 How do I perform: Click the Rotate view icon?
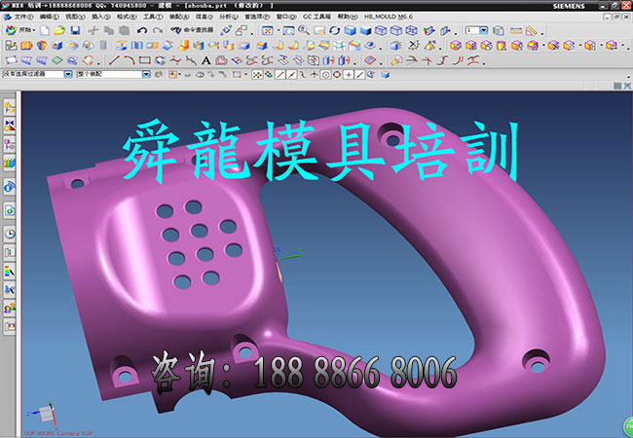333,31
